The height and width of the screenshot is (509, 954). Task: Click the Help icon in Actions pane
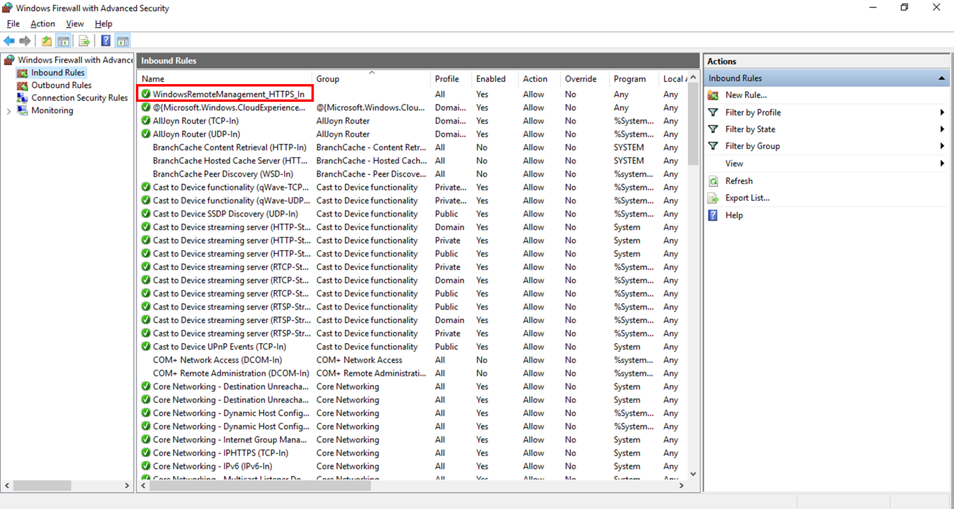point(713,215)
